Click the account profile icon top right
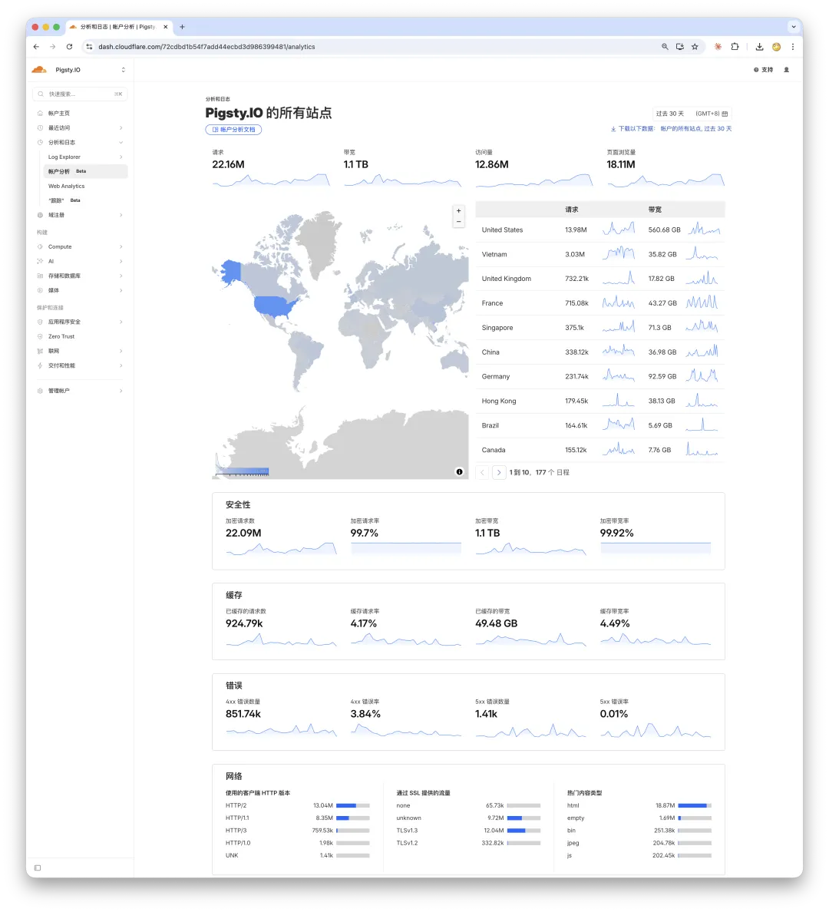Viewport: 829px width, 912px height. coord(784,69)
